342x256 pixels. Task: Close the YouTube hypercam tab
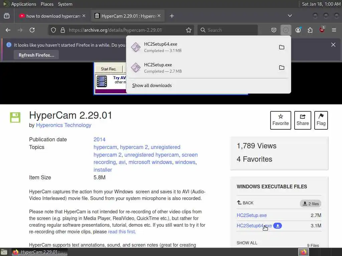[x=84, y=16]
